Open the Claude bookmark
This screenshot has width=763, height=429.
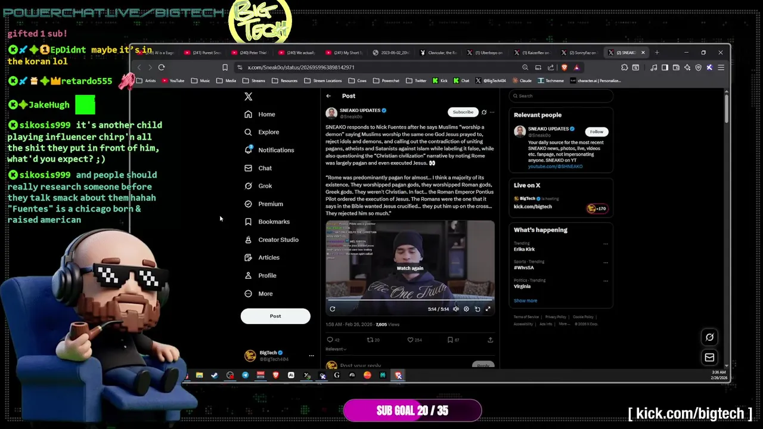pyautogui.click(x=522, y=80)
